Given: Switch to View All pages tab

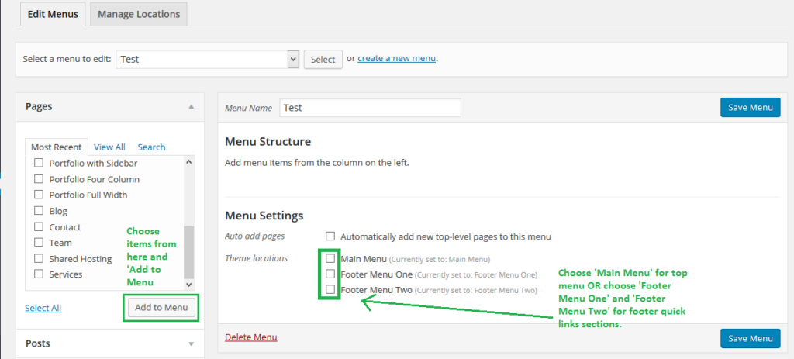Looking at the screenshot, I should click(x=109, y=147).
